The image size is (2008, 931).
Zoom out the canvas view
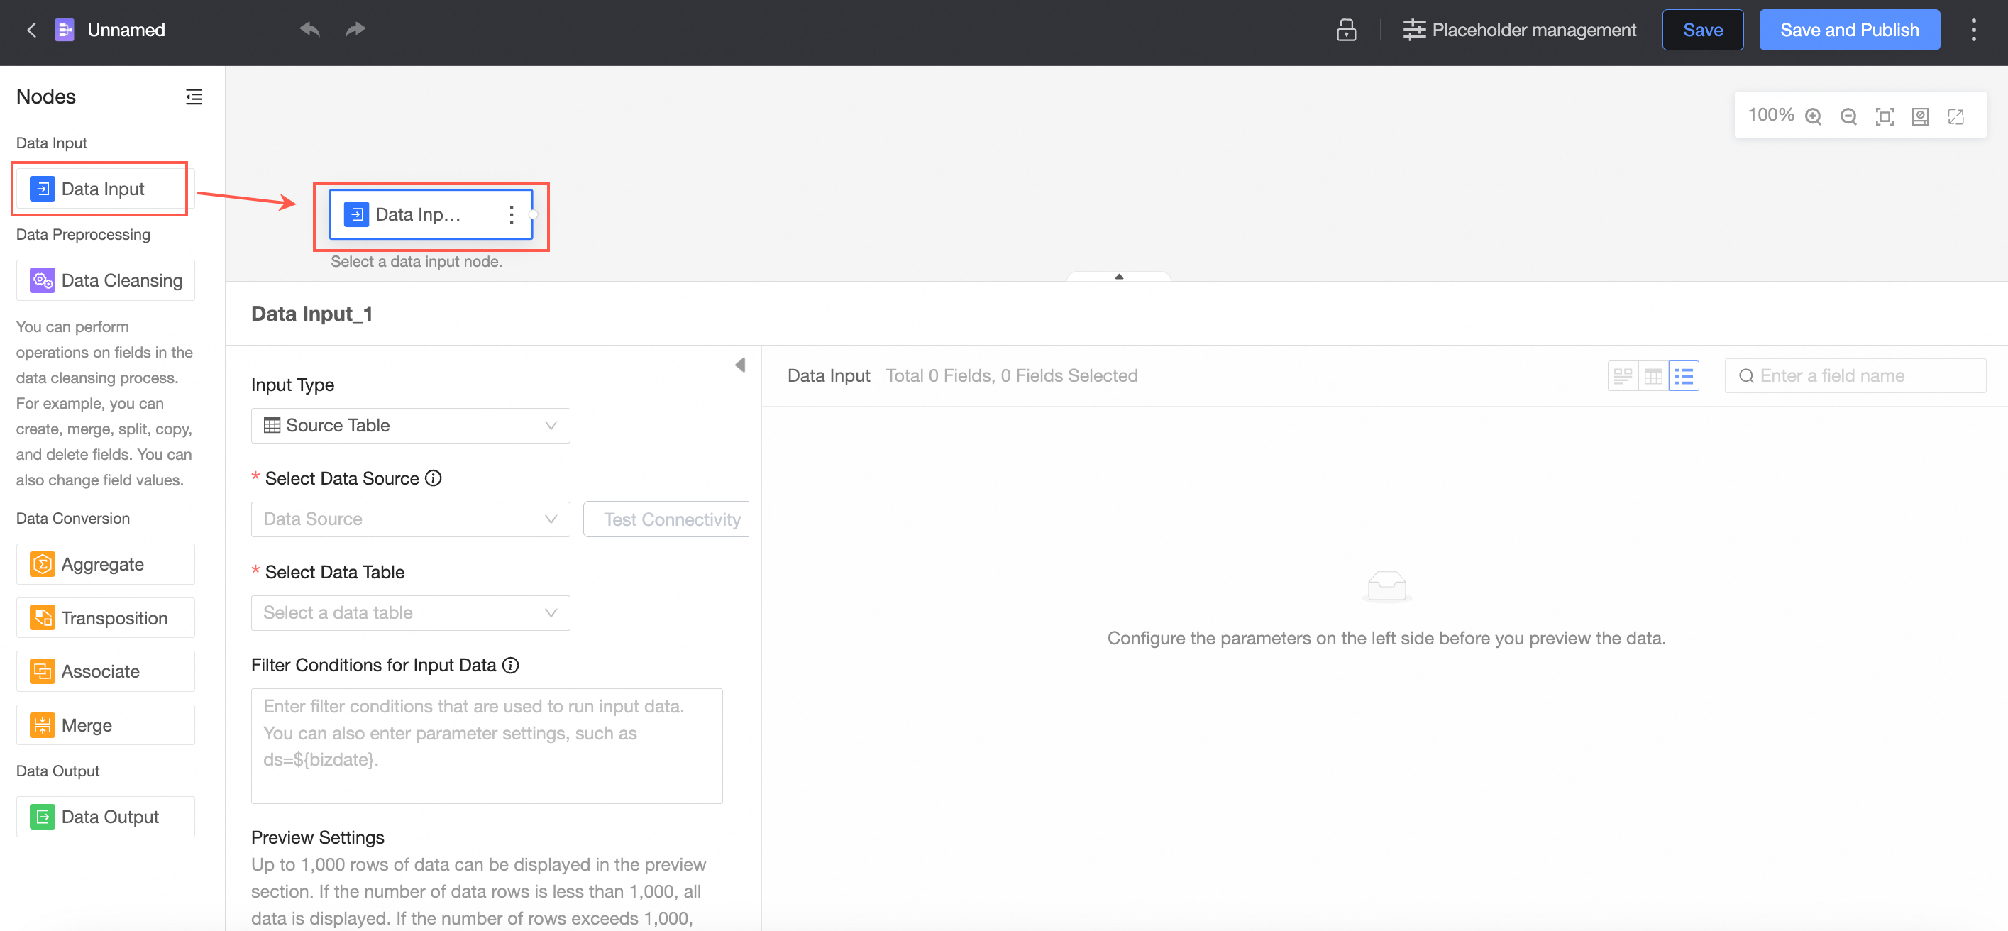pyautogui.click(x=1848, y=116)
